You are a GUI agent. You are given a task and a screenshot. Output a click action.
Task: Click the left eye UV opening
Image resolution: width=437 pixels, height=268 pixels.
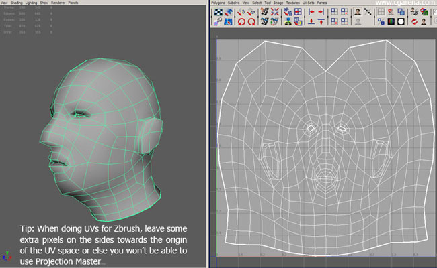(x=311, y=128)
